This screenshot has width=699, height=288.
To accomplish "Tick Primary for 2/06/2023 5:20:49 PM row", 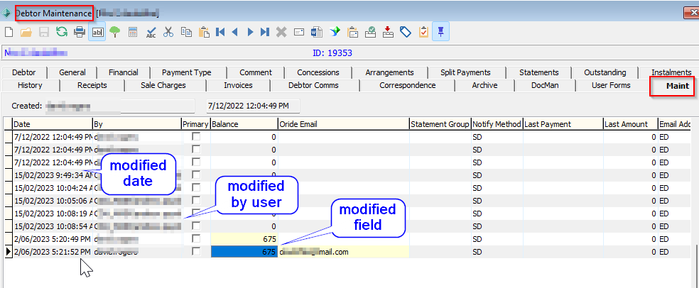I will tap(196, 239).
